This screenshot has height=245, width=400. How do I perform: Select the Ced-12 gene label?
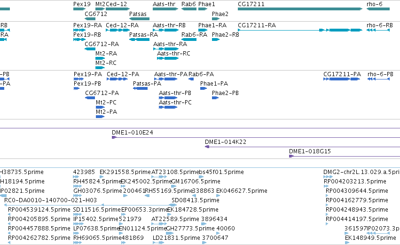point(116,4)
